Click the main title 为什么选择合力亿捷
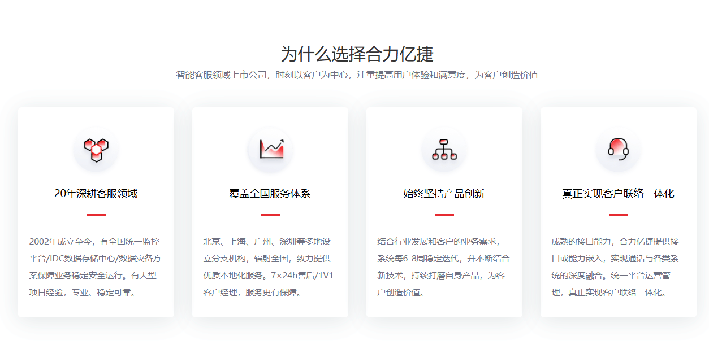The image size is (709, 358). coord(357,54)
